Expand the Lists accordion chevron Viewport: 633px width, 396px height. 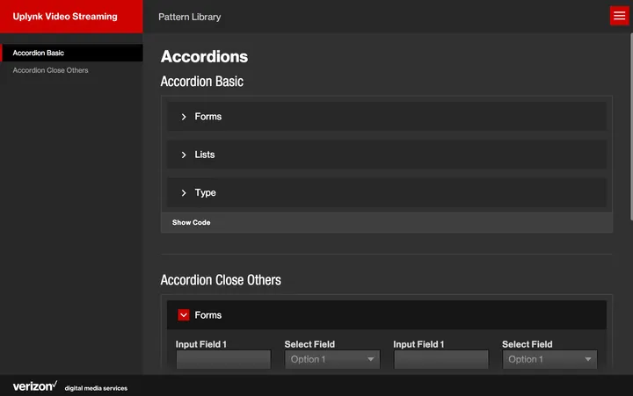[x=184, y=155]
